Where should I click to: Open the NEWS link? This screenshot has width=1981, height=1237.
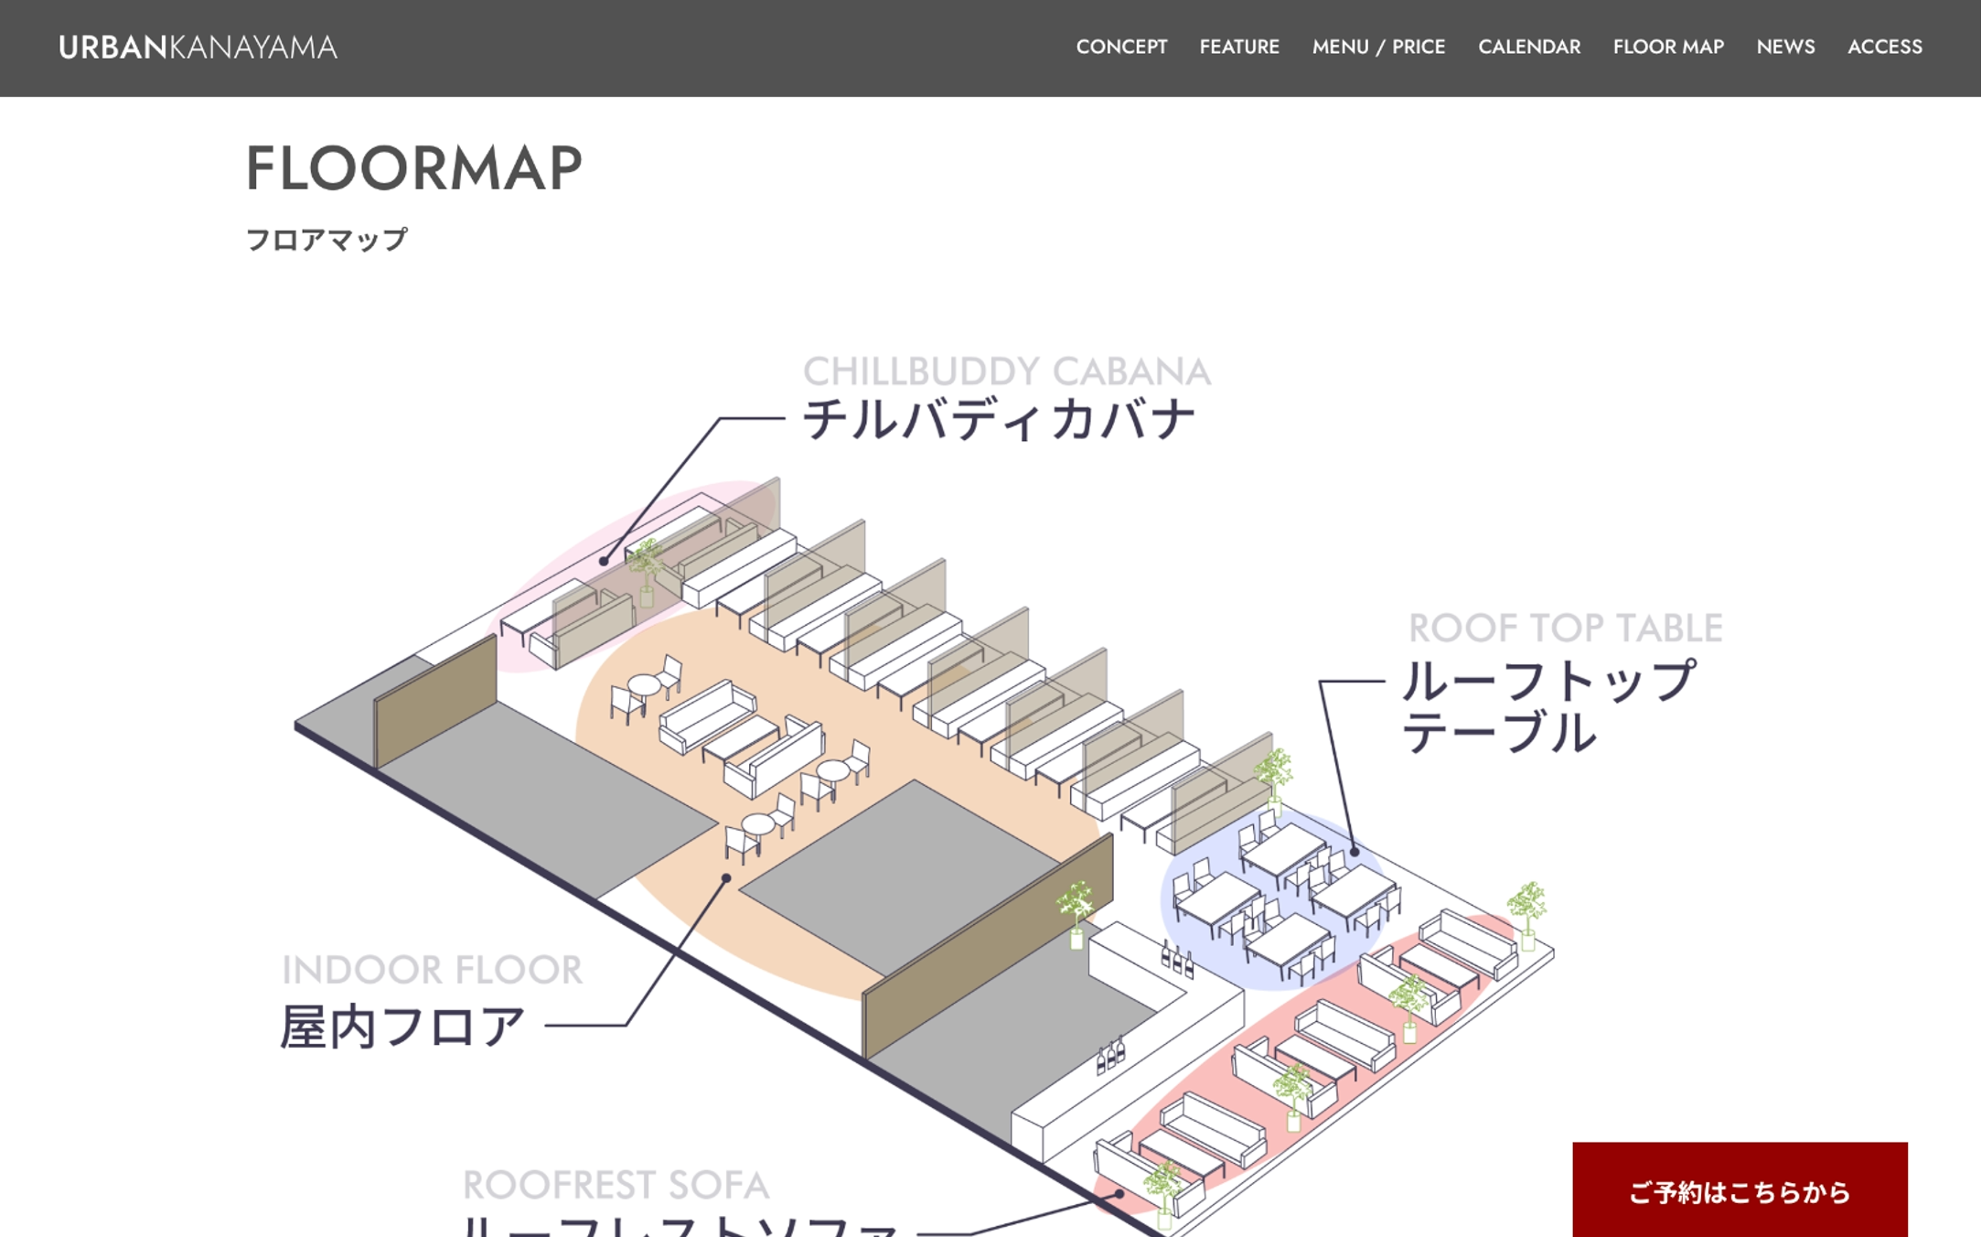pos(1785,47)
